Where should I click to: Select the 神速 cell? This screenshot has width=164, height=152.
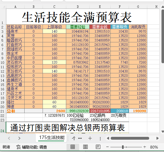[x=15, y=106]
